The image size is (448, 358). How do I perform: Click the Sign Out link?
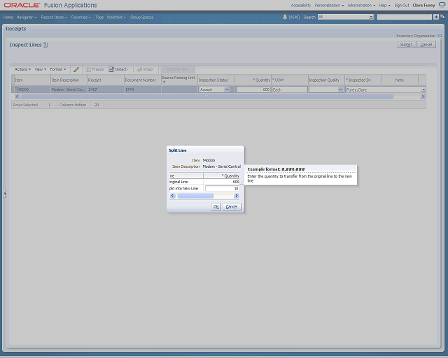pos(402,5)
